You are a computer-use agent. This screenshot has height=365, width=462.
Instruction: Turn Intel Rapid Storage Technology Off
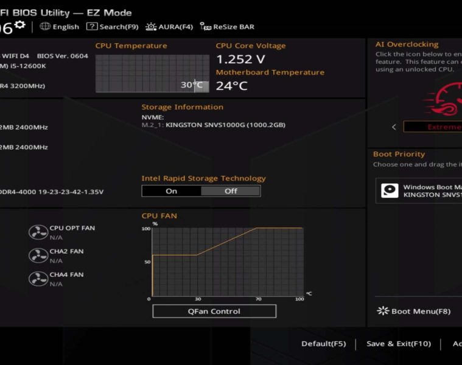pyautogui.click(x=231, y=191)
